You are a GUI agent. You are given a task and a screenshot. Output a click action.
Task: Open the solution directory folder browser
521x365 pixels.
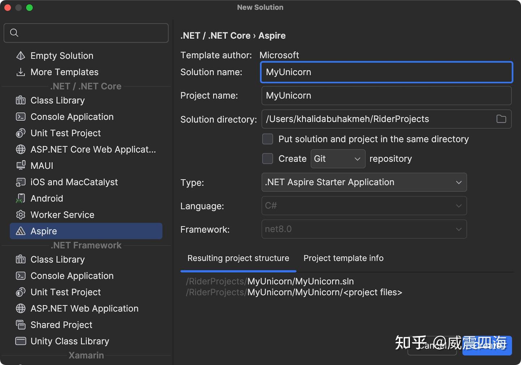[501, 119]
